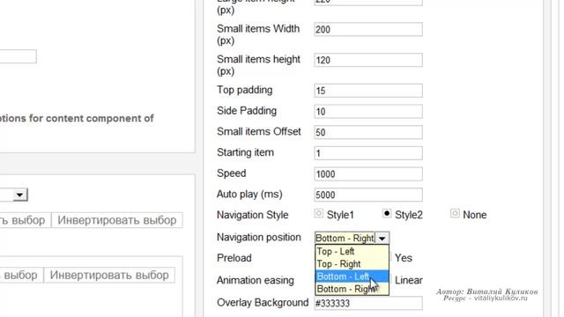Expand the dropdown in left panel

[19, 195]
